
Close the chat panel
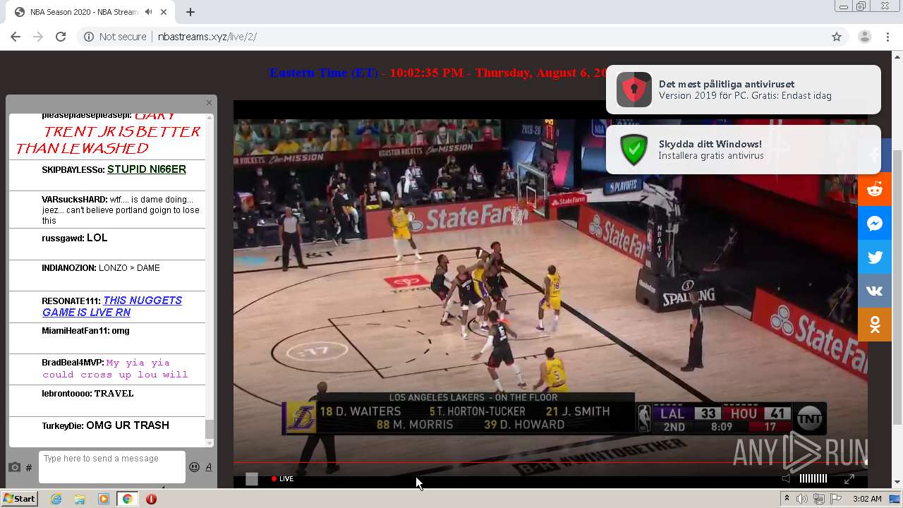pyautogui.click(x=209, y=103)
